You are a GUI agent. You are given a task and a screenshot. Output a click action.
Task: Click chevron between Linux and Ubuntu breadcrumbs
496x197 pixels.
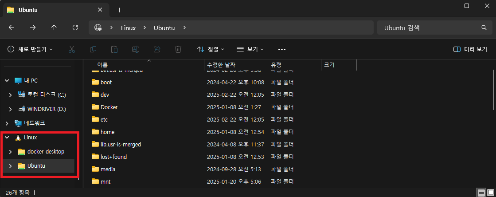click(145, 28)
